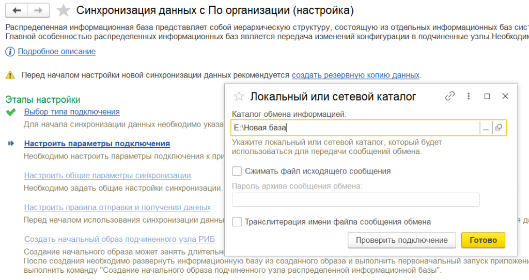Screen dimensions: 529x280
Task: Click the Каталог обмена информацией path field
Action: coord(355,128)
